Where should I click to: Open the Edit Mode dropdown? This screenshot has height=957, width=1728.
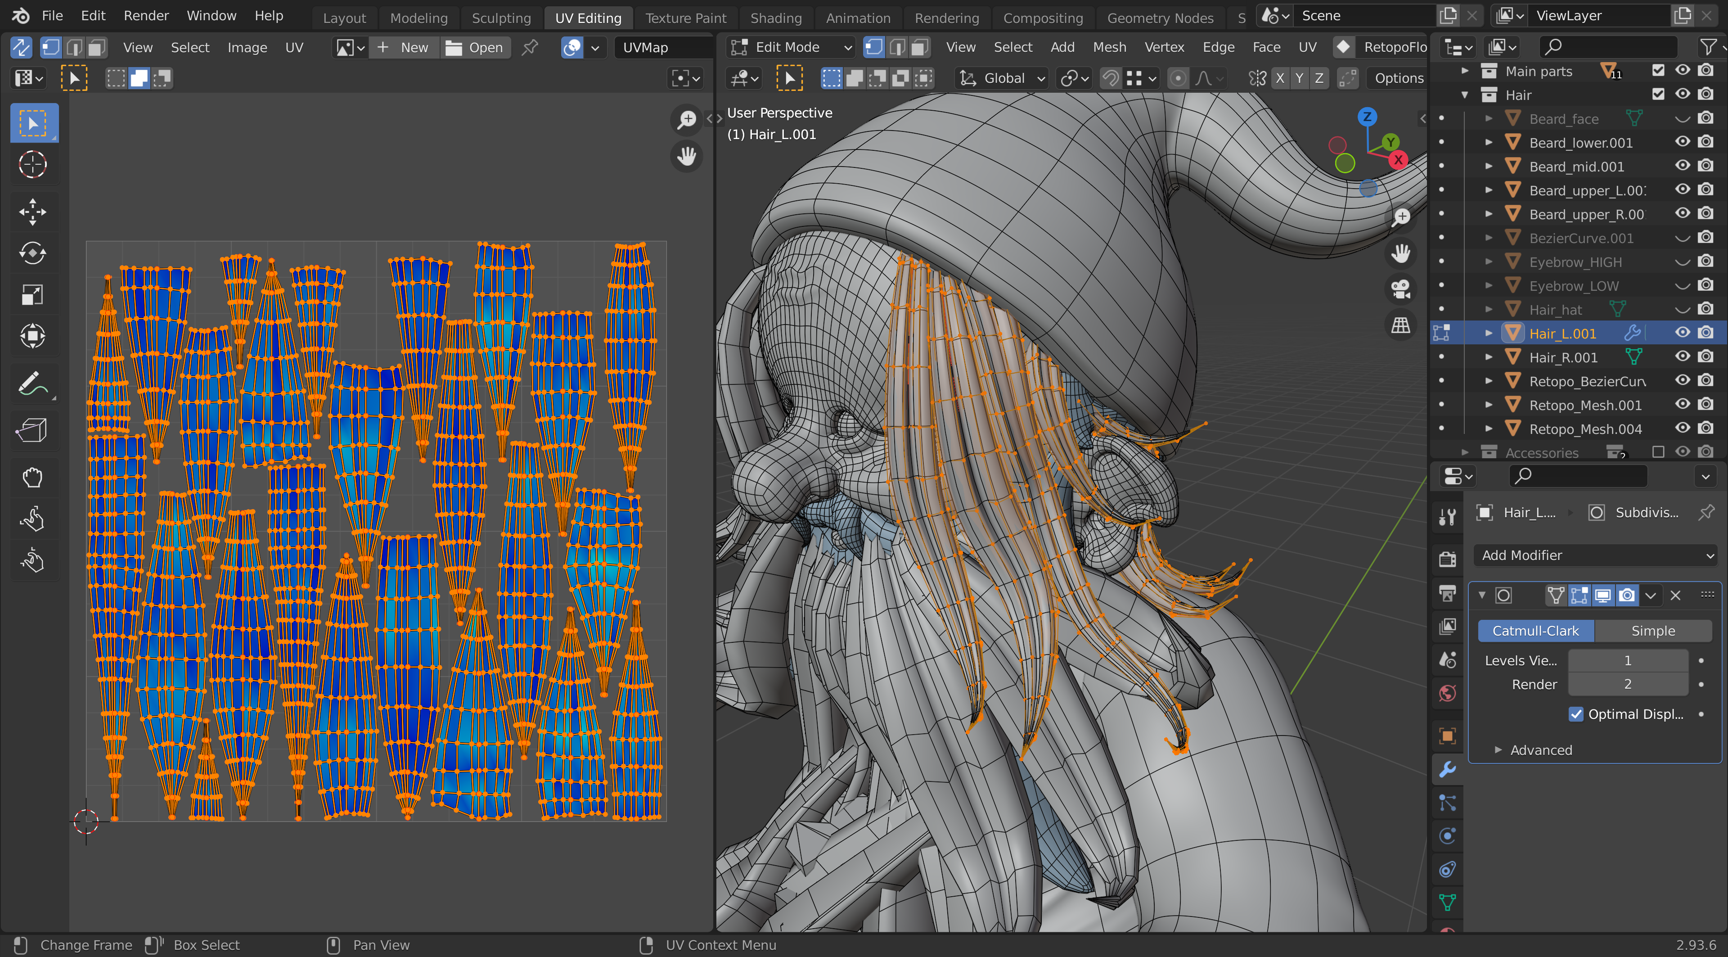click(x=790, y=47)
